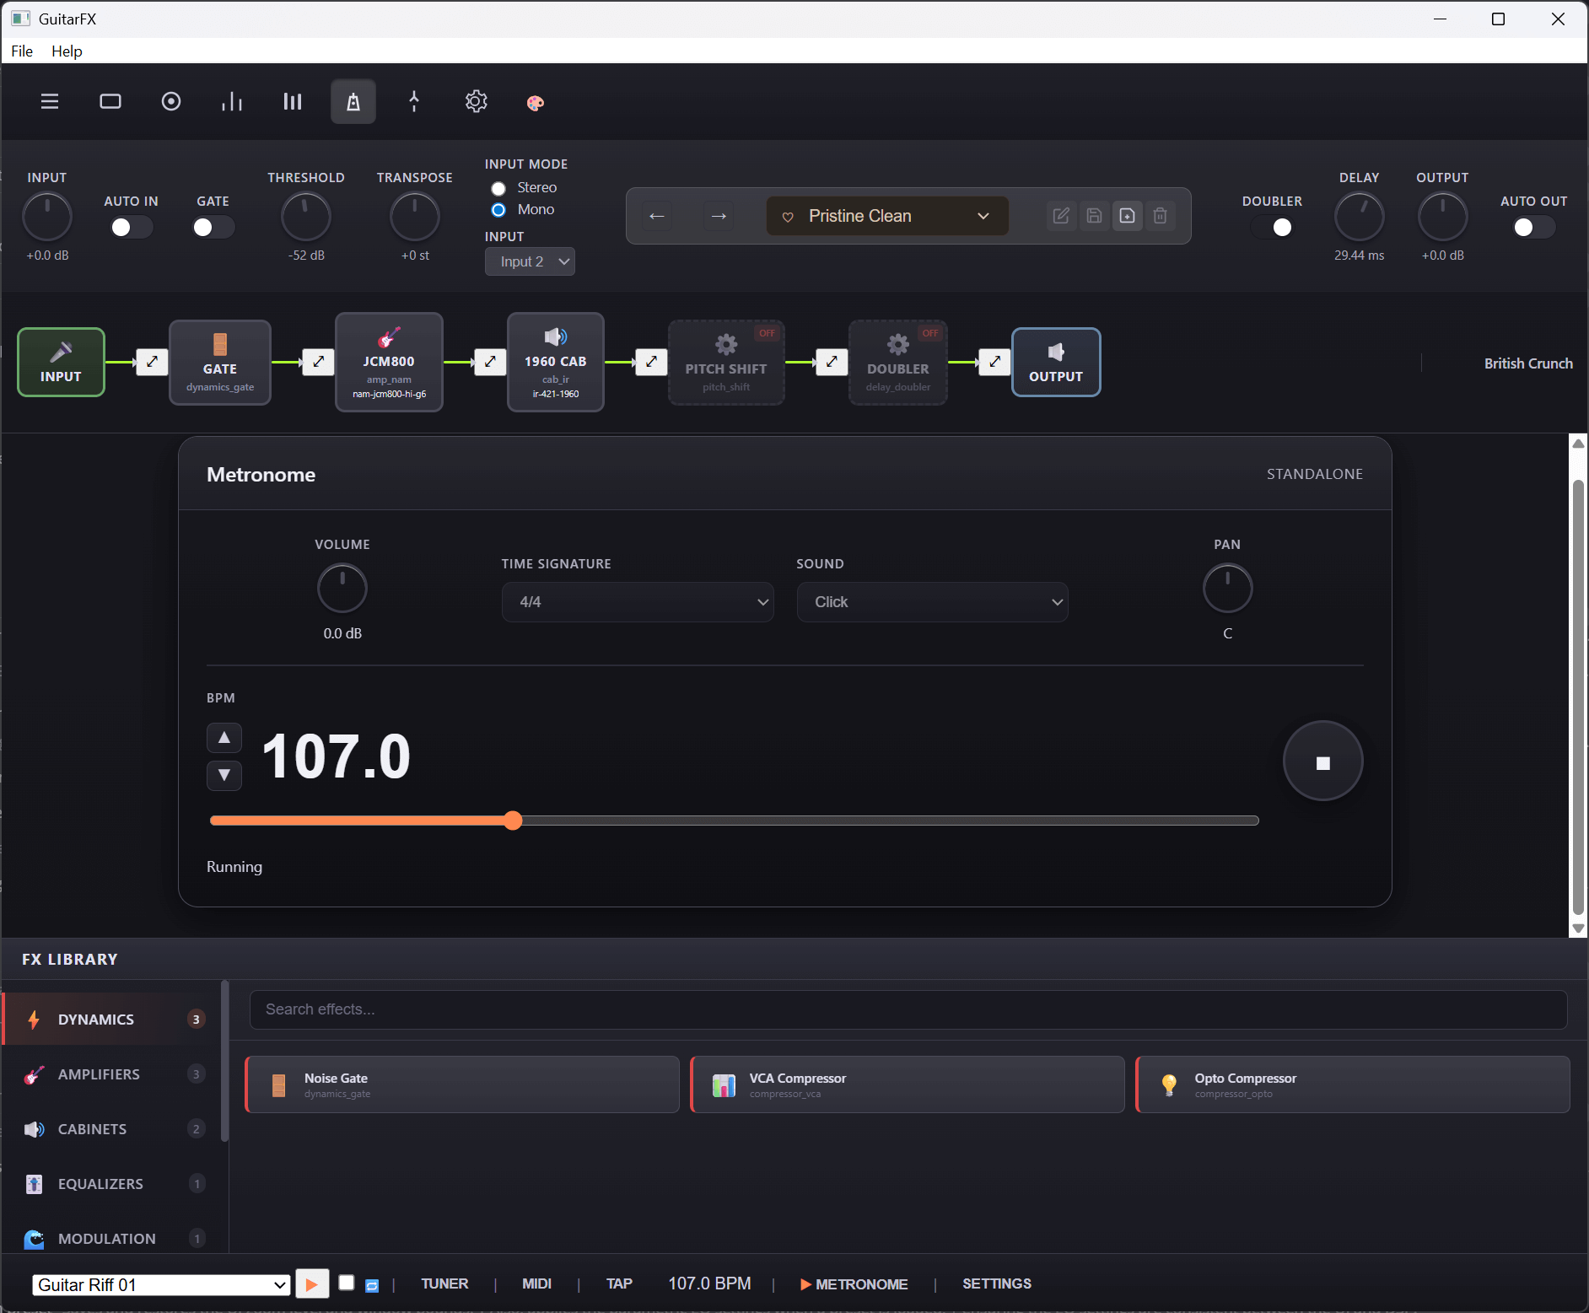Viewport: 1589px width, 1313px height.
Task: Stop the running metronome
Action: [1322, 760]
